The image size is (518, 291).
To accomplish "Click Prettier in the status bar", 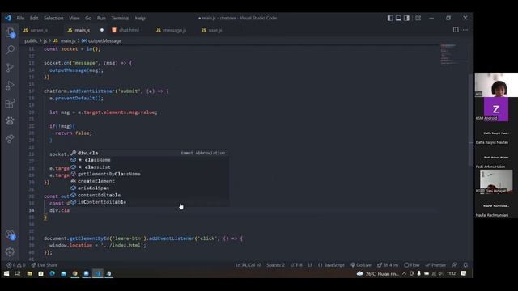I will (x=435, y=265).
